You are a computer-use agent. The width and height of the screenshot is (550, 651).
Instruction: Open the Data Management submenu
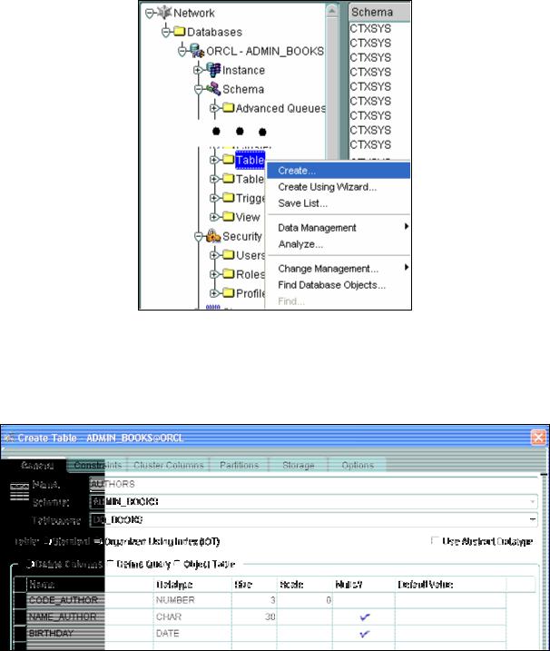[339, 228]
